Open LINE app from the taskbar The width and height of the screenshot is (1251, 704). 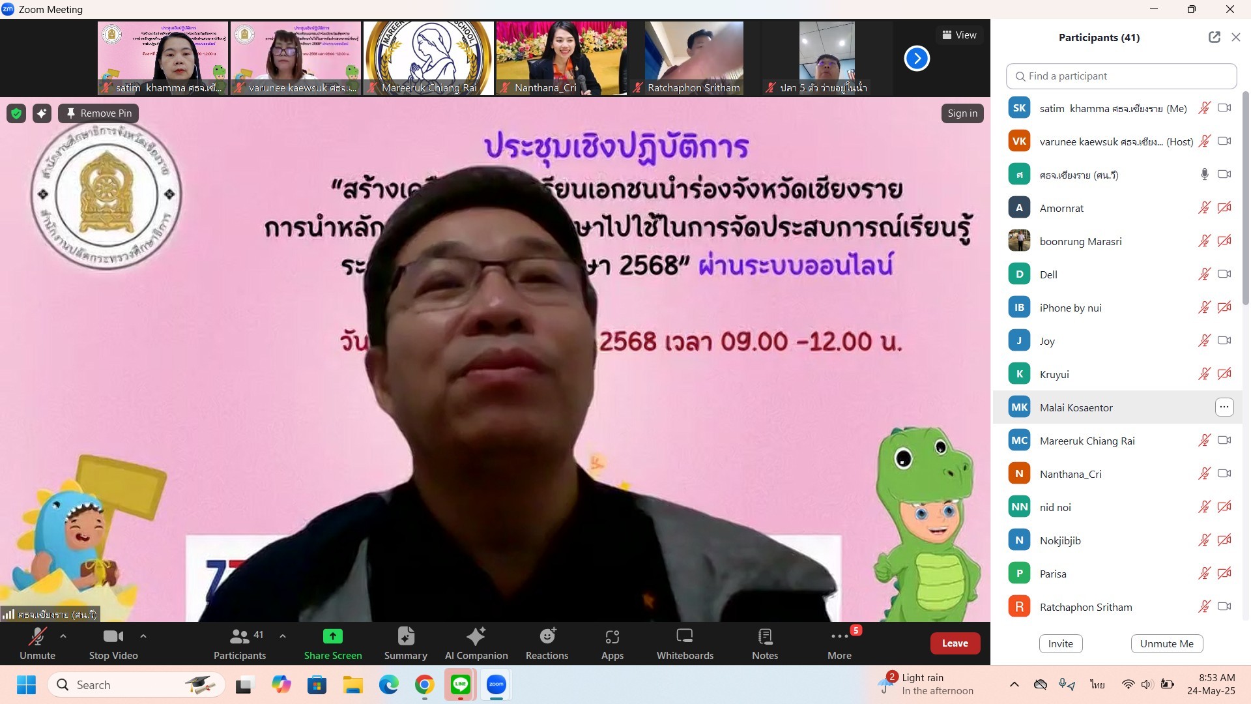[461, 684]
